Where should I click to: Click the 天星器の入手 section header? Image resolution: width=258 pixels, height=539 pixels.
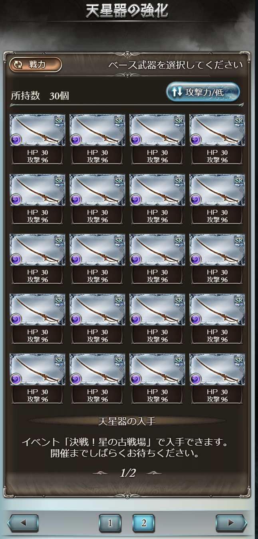coord(127,421)
